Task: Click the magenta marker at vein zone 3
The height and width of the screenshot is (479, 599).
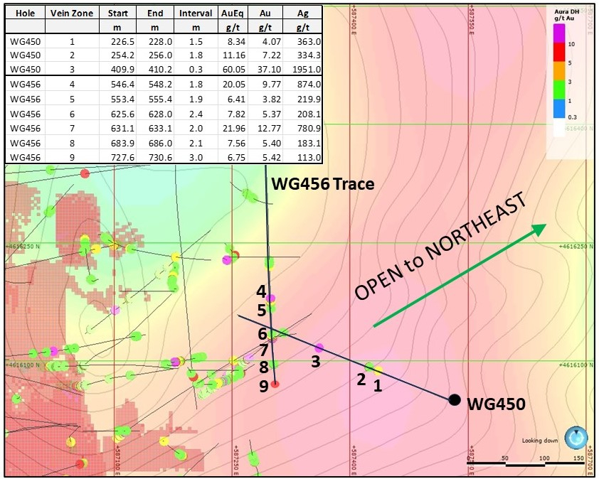Action: point(319,348)
